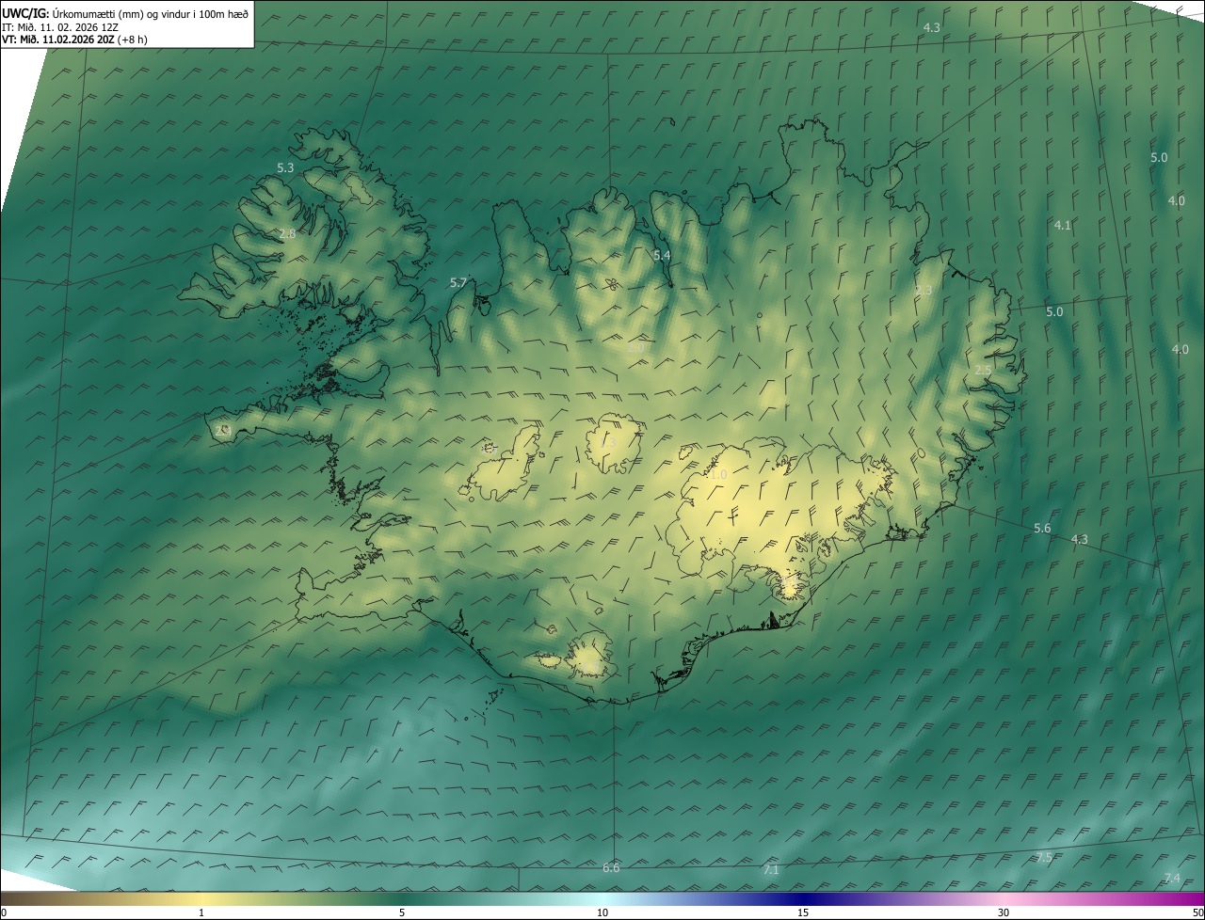Click the 2.5 value label in east Iceland
Viewport: 1205px width, 920px height.
pos(982,371)
